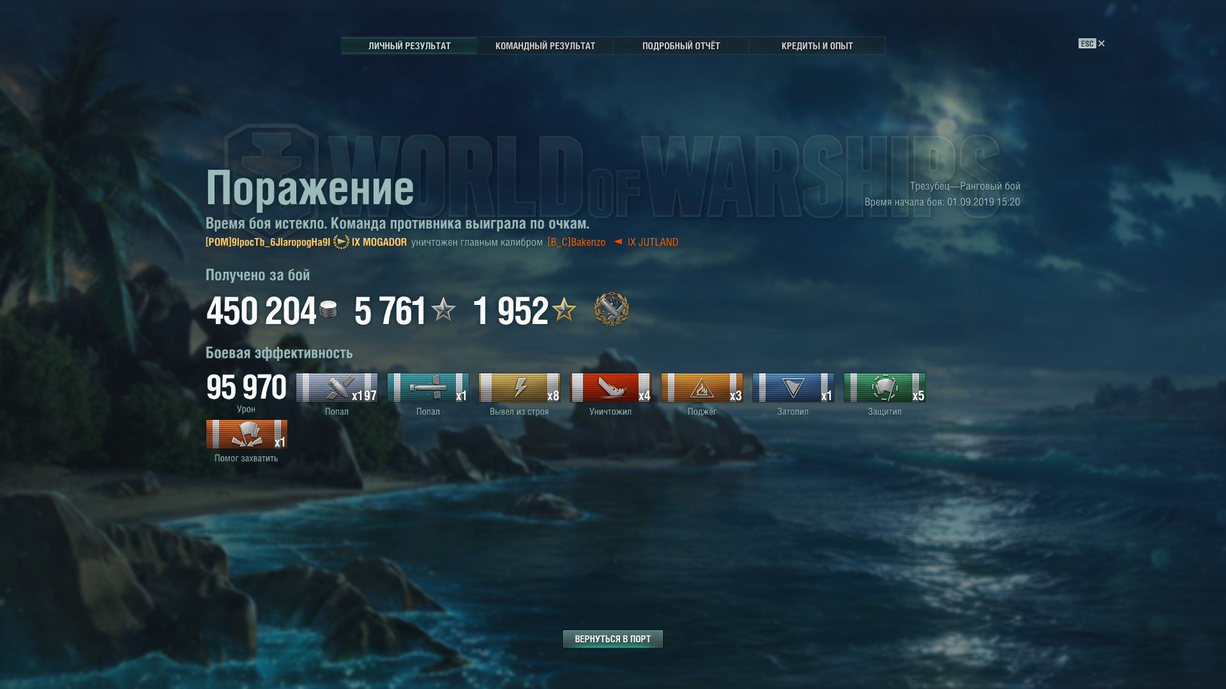Select the Личный результат tab
The height and width of the screenshot is (689, 1226).
tap(409, 46)
